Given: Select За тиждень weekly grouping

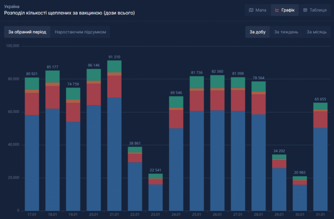Looking at the screenshot, I should coord(286,32).
